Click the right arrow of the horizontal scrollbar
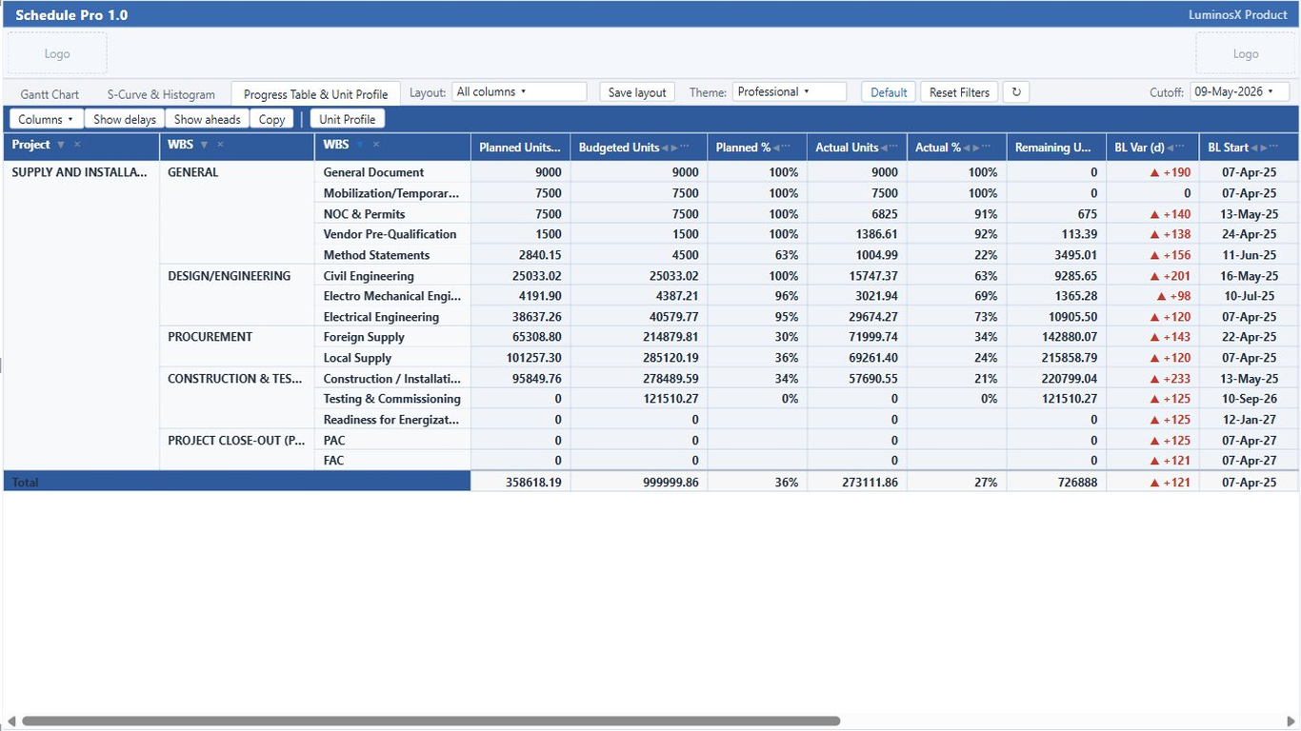 pos(1291,721)
